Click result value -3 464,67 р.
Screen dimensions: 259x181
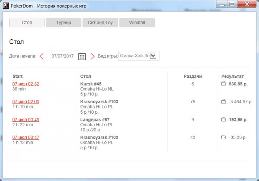pyautogui.click(x=240, y=102)
